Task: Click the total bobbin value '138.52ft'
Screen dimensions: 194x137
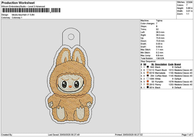Action: tap(160, 58)
